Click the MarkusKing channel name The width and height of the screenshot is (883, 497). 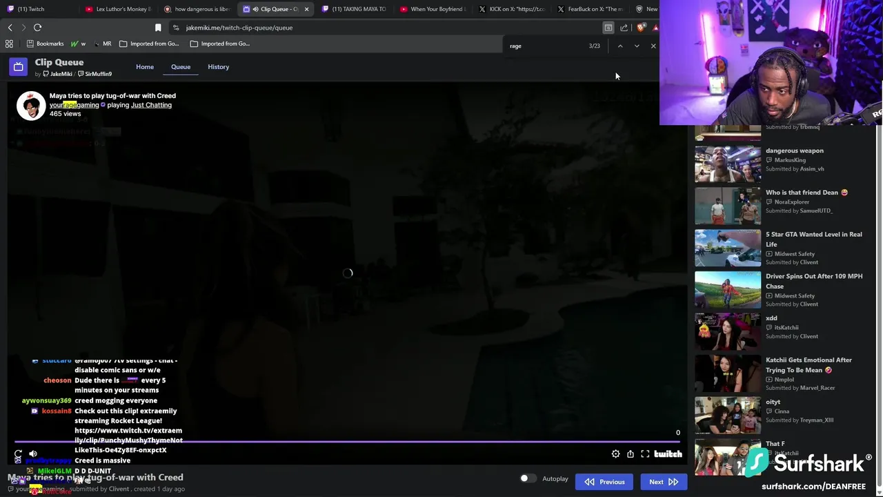coord(790,160)
